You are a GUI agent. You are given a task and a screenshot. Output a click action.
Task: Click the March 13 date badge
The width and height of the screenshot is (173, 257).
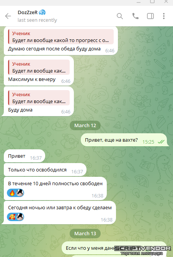click(85, 233)
